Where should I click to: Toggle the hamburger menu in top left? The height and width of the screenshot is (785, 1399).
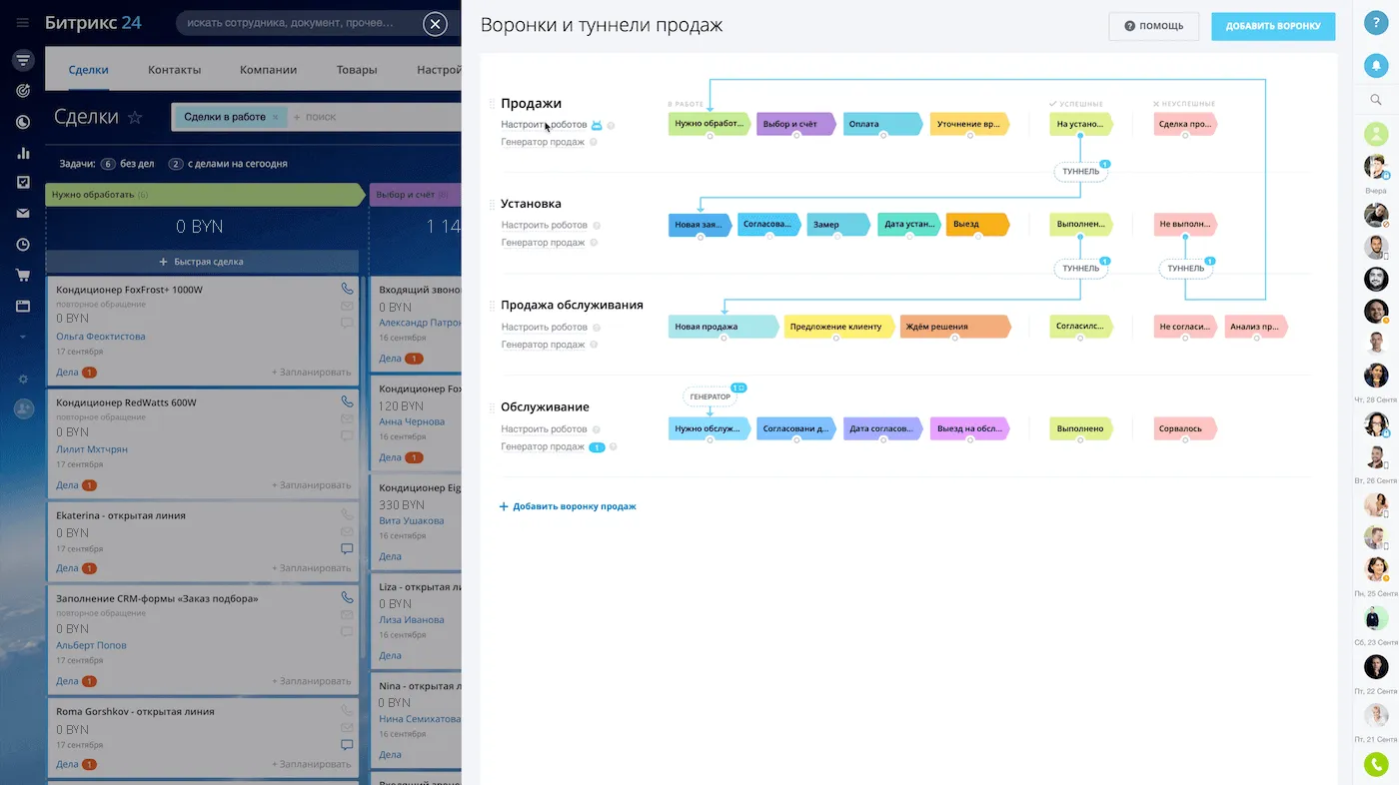[x=22, y=23]
